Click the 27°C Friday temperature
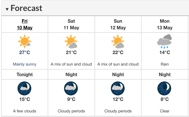The width and height of the screenshot is (189, 117). click(25, 52)
